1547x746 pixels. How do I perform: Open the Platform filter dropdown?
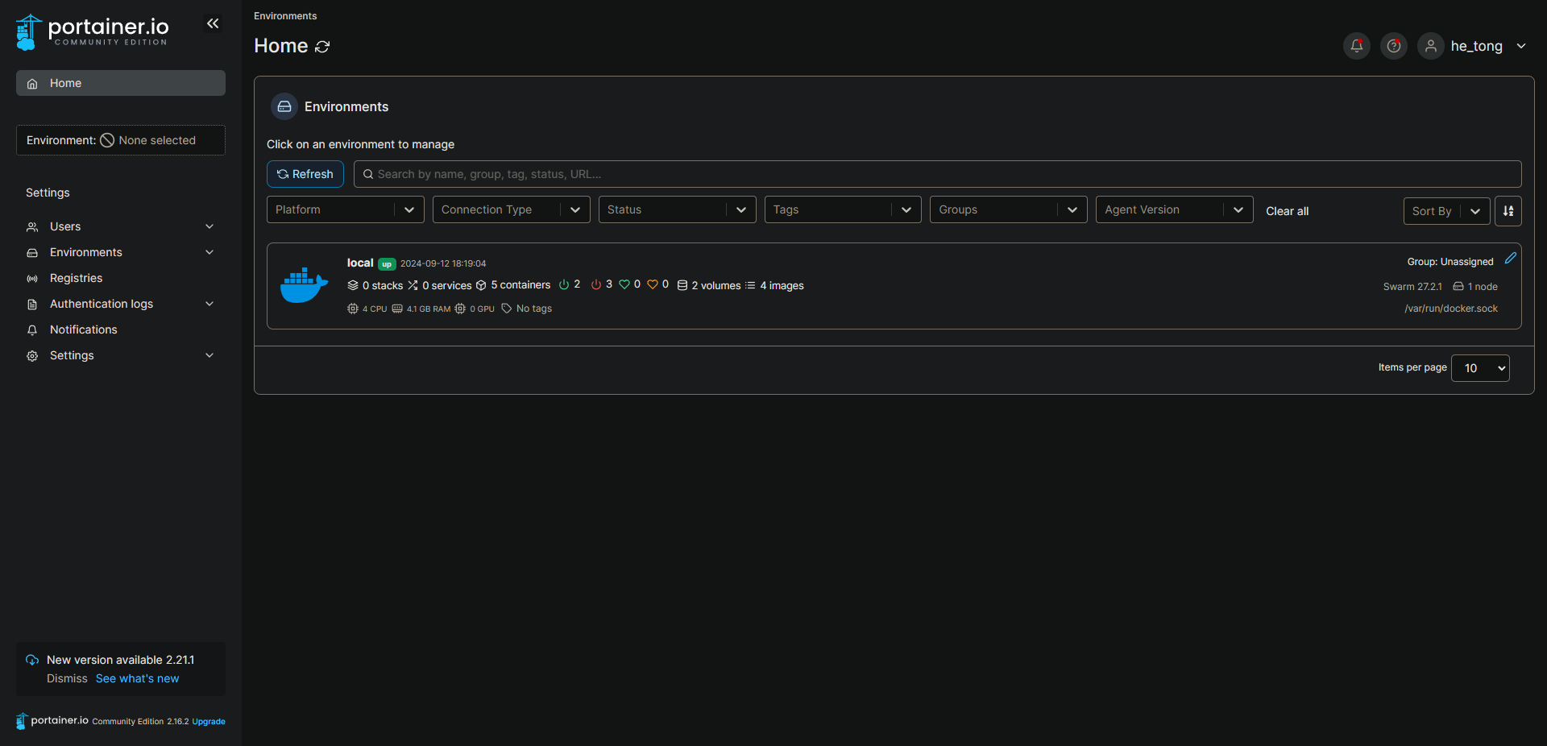[345, 209]
